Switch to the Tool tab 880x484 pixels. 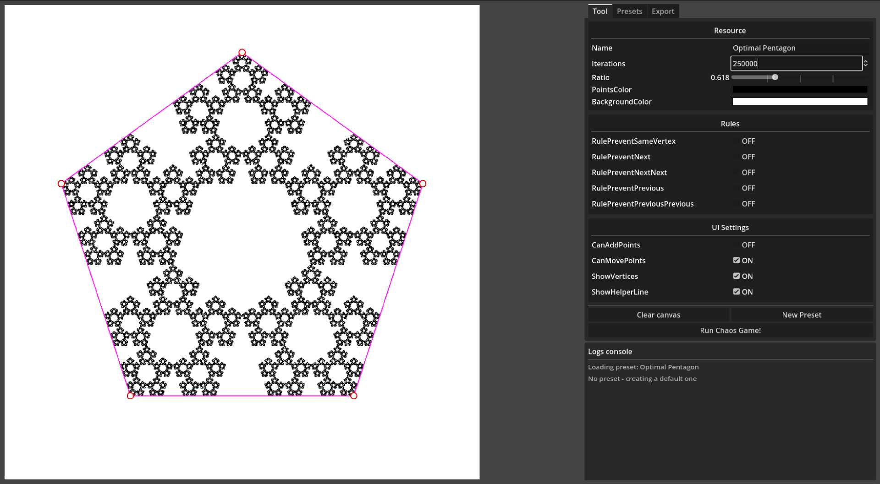(599, 11)
